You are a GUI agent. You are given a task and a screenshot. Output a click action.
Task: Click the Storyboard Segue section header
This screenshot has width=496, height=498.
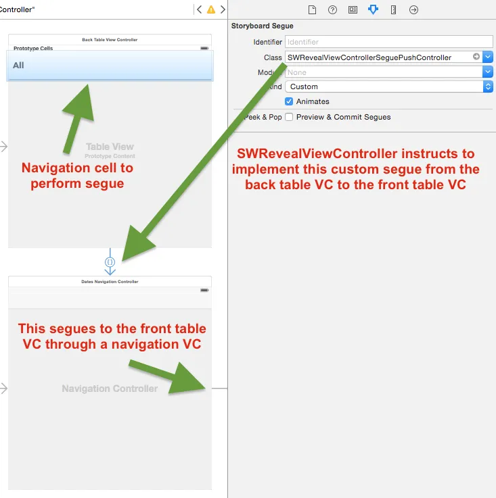click(x=262, y=26)
